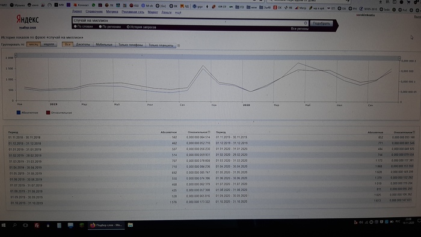Grab the left handle of chart range slider
421x237 pixels.
pyautogui.click(x=16, y=55)
